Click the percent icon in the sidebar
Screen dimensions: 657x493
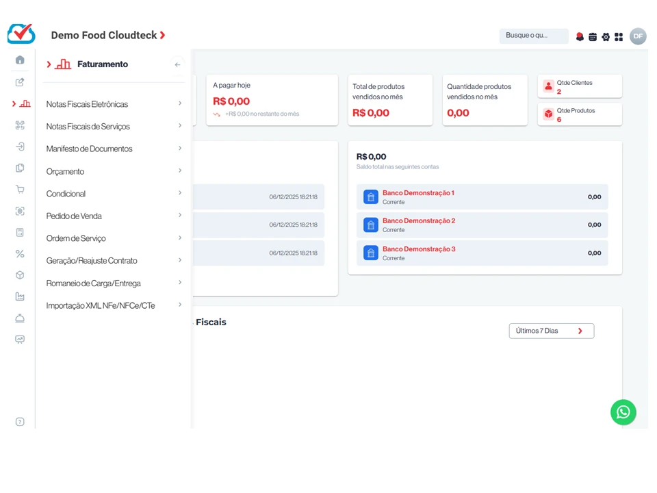(20, 254)
